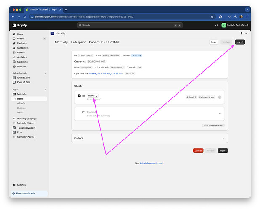Click the Ready to Import state badge

coord(111,55)
